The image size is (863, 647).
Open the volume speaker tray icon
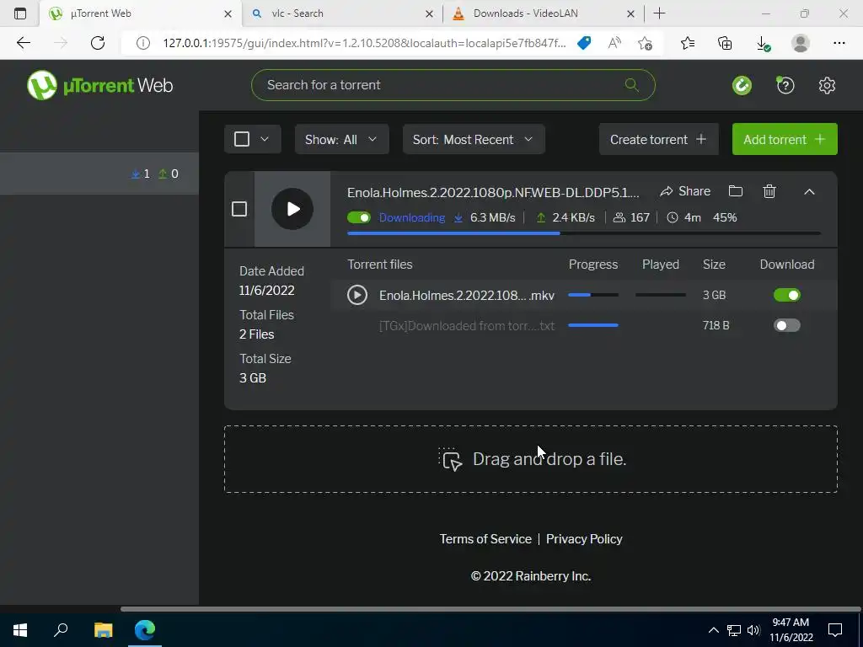(x=753, y=630)
